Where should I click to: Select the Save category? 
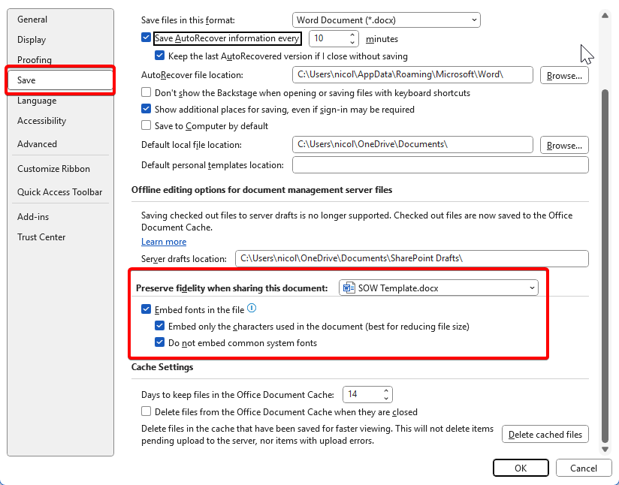(x=60, y=80)
